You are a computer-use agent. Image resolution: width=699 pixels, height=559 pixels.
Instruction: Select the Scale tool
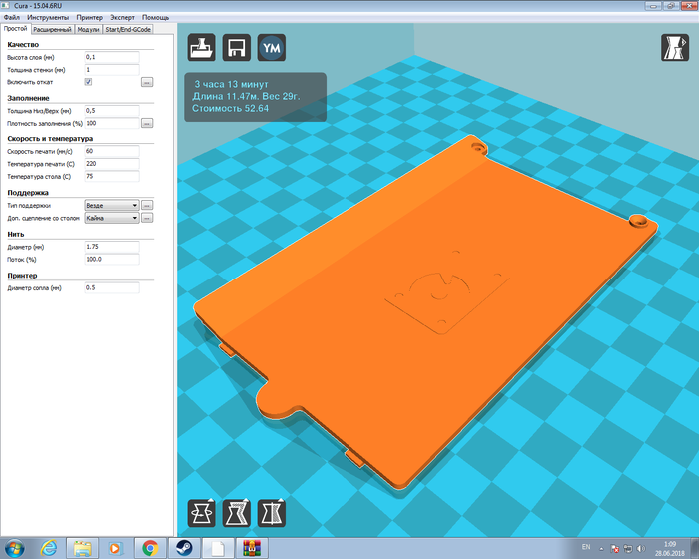pyautogui.click(x=236, y=513)
